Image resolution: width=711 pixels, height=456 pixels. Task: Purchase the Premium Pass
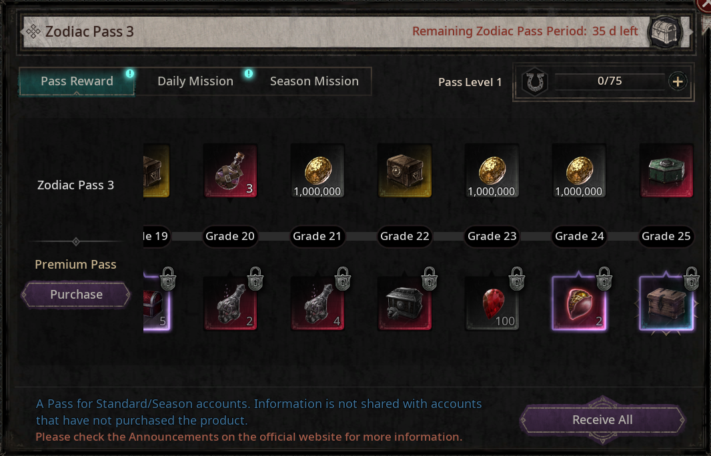pos(76,294)
